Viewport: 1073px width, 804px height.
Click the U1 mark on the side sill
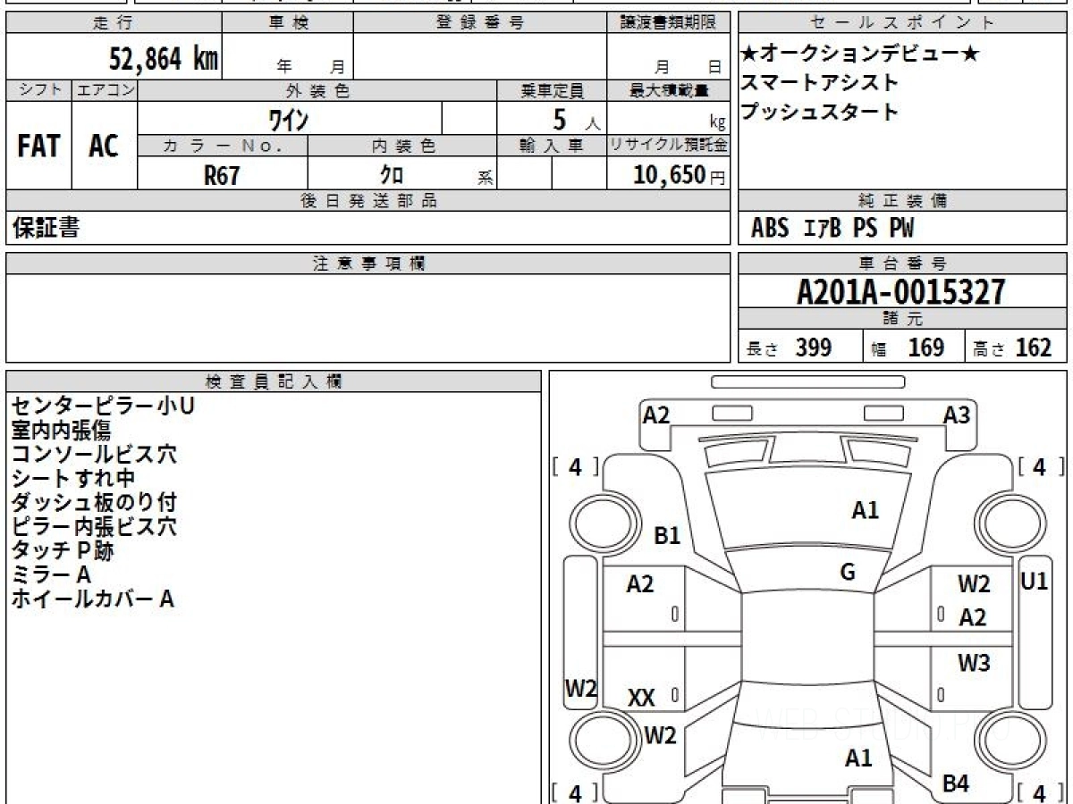[1034, 581]
